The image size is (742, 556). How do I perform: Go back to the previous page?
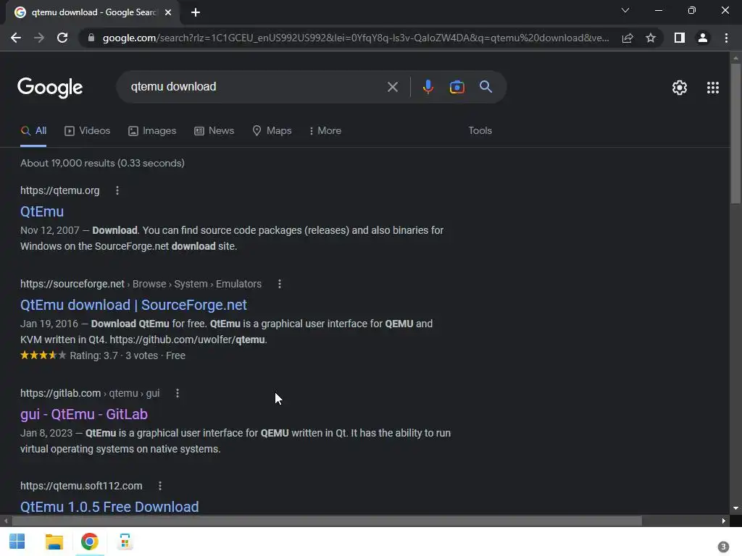(x=16, y=38)
